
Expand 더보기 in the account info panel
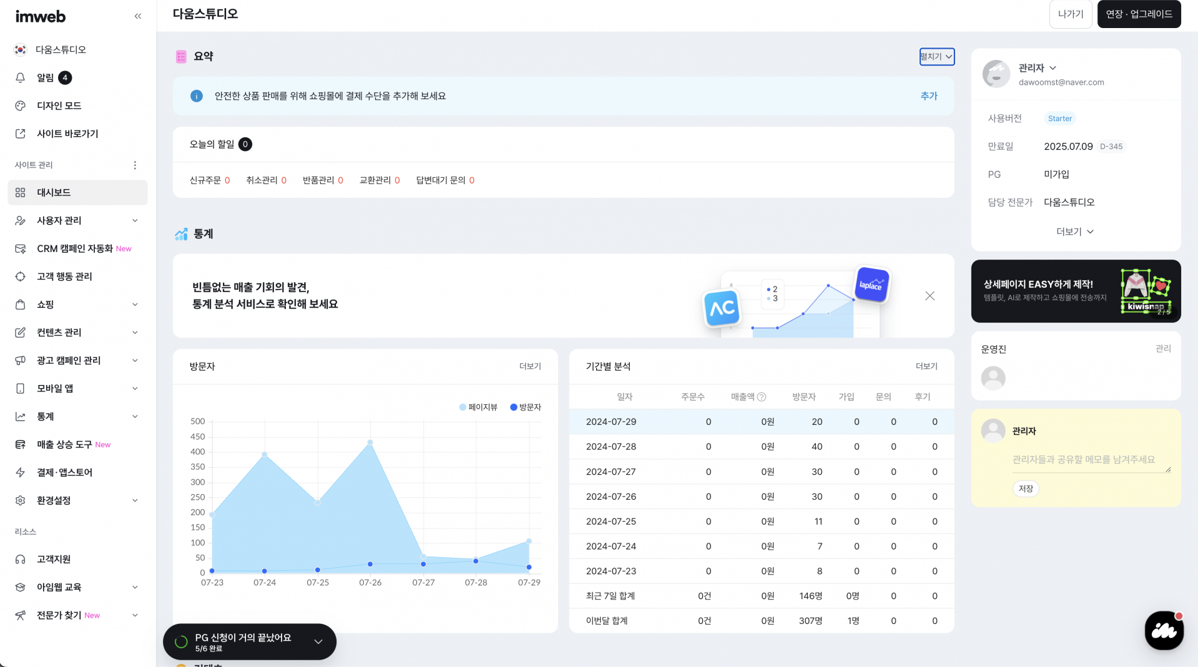1074,231
